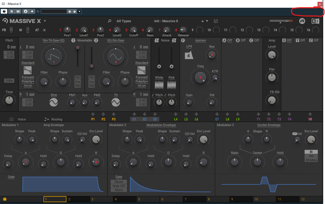Open the host preset dropdown arrow

click(79, 11)
